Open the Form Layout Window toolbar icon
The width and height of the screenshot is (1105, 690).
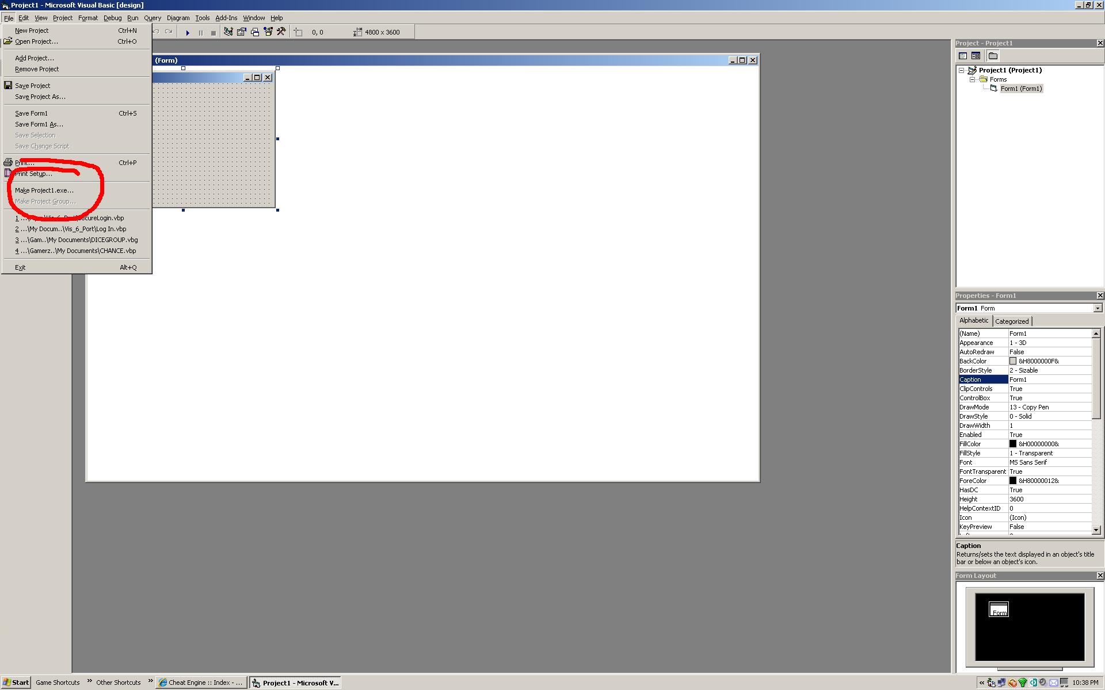click(255, 32)
